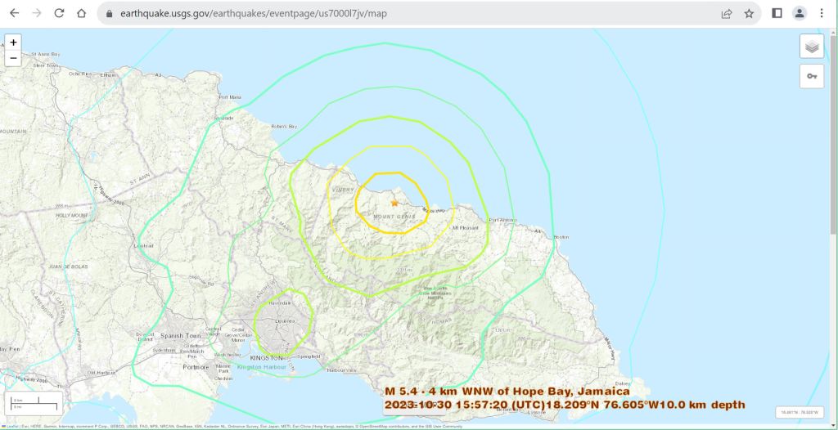
Task: Click the map distance scale bar
Action: [34, 403]
